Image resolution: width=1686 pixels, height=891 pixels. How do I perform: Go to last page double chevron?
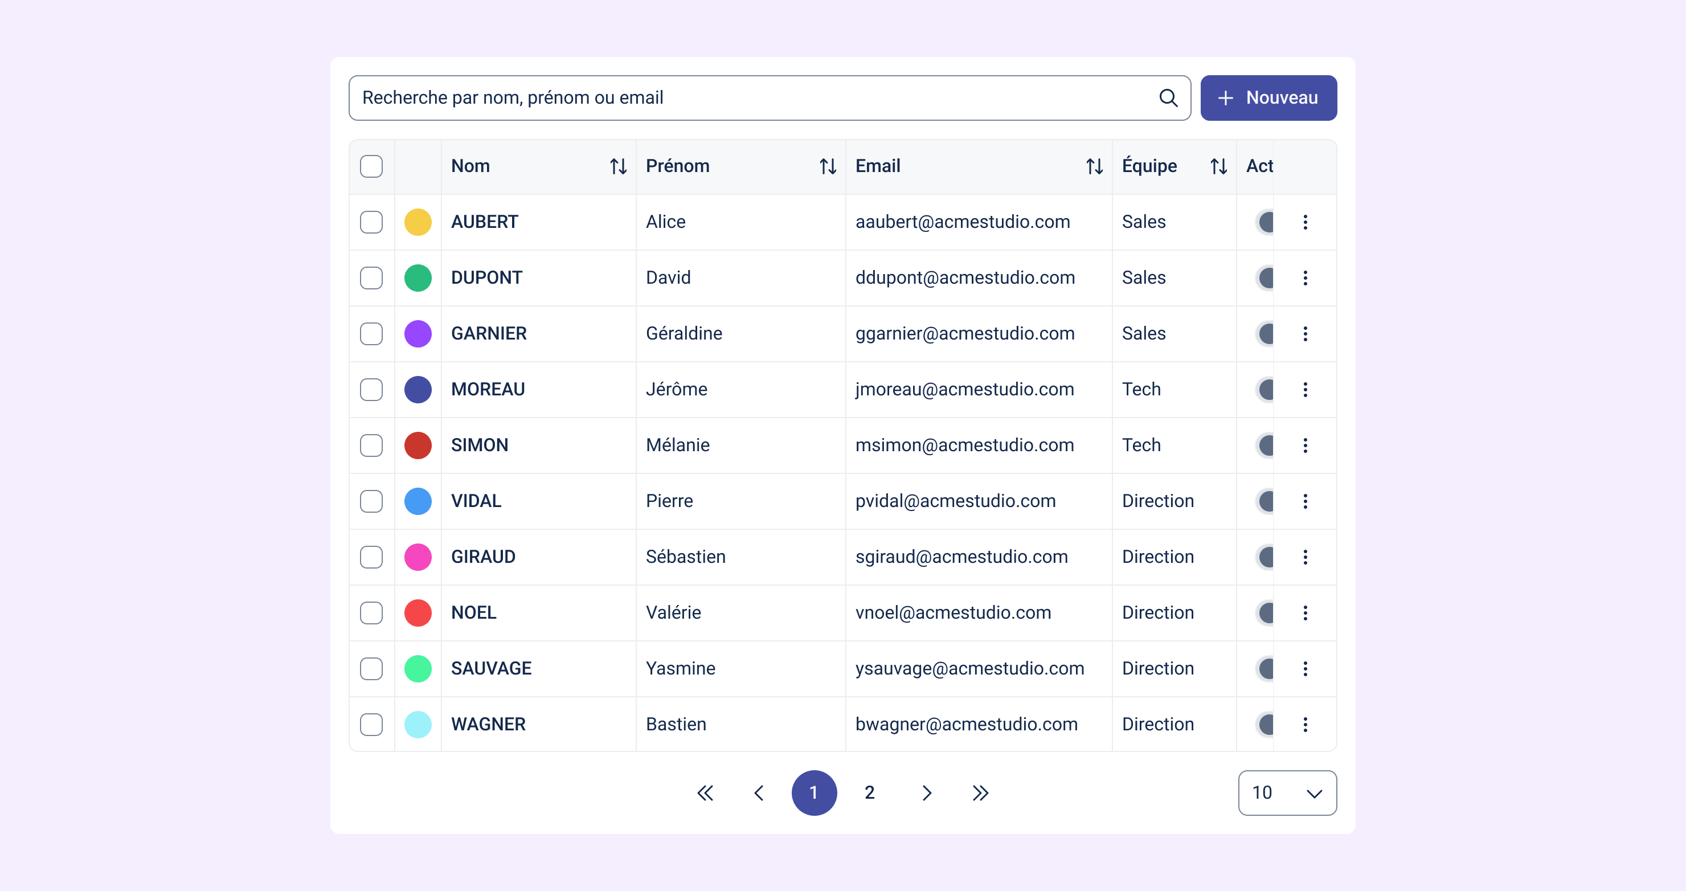(x=980, y=793)
